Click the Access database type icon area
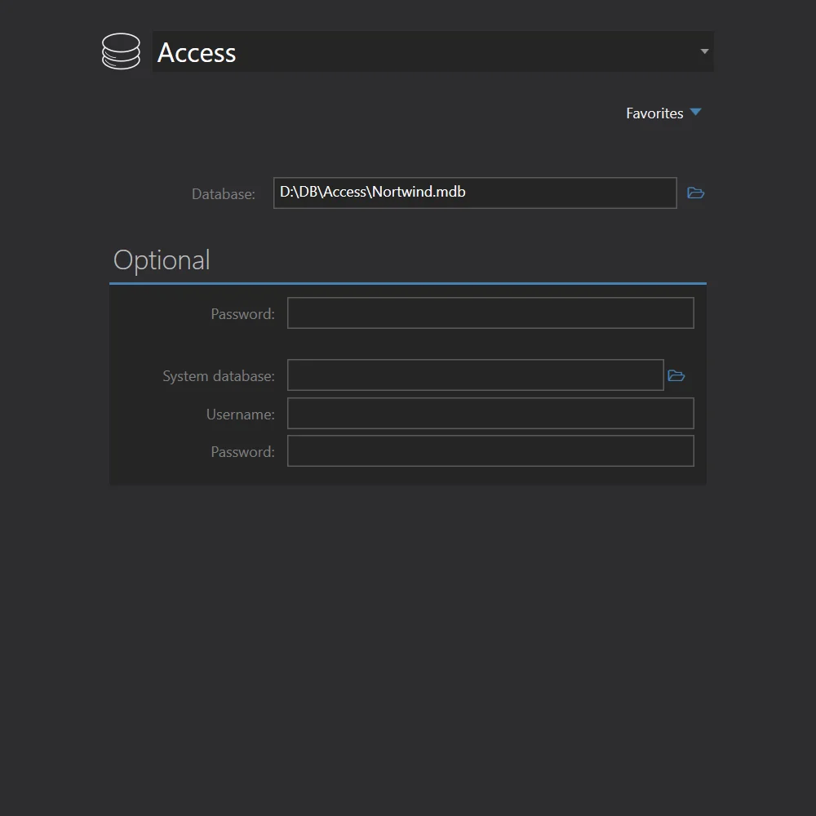This screenshot has height=816, width=816. coord(121,51)
